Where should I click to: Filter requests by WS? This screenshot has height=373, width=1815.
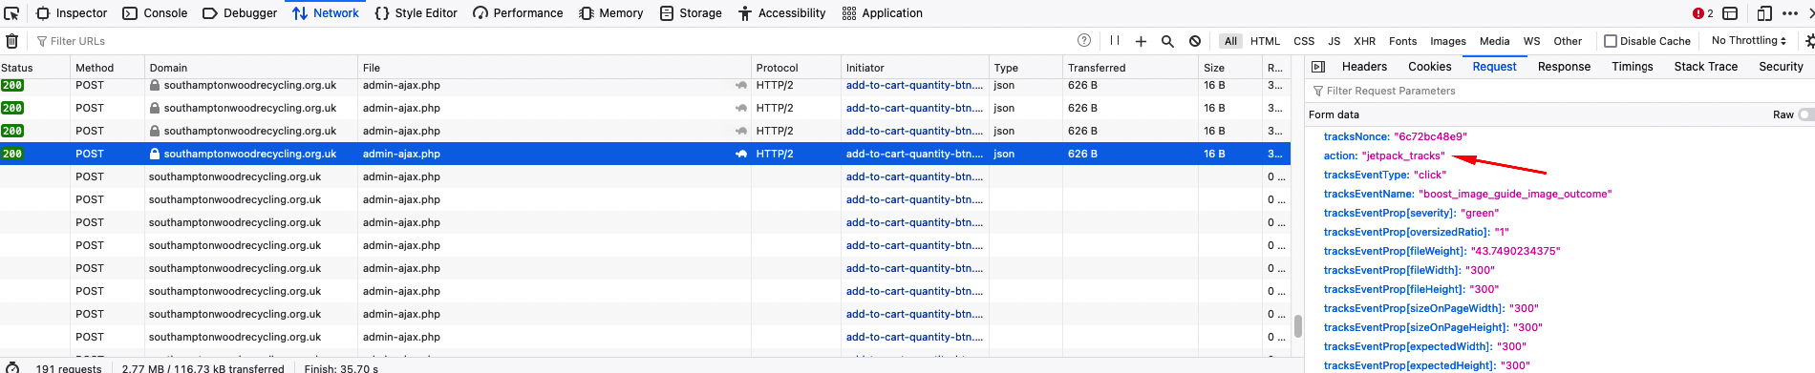click(1531, 41)
